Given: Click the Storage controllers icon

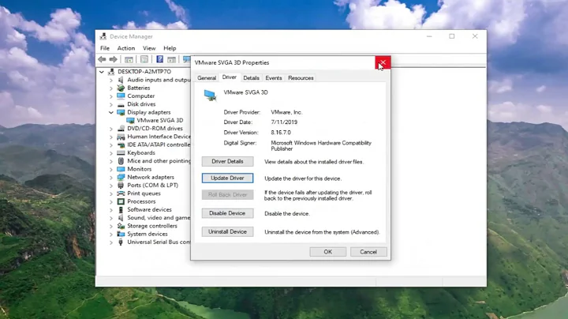Looking at the screenshot, I should pos(121,226).
